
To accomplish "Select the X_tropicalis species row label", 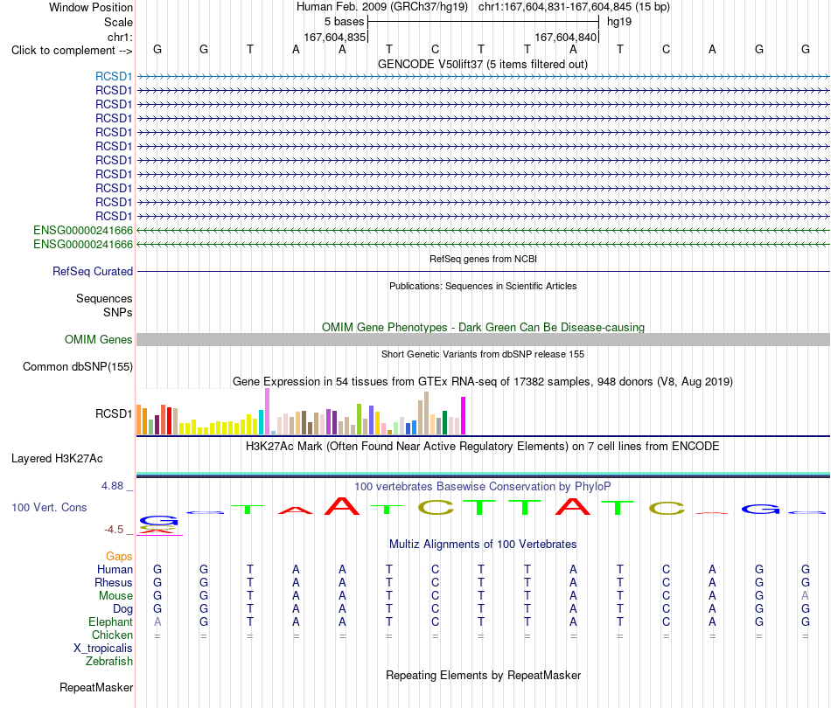I will point(103,649).
